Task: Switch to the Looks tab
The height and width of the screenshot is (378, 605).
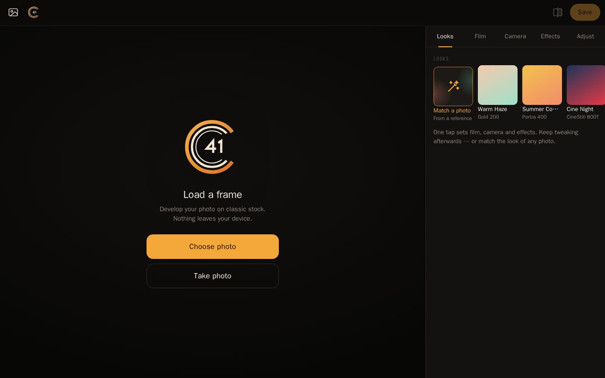Action: (x=445, y=36)
